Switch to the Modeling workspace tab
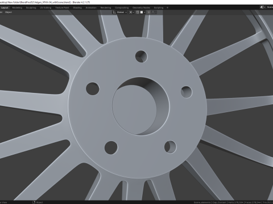This screenshot has width=273, height=204. click(x=17, y=8)
